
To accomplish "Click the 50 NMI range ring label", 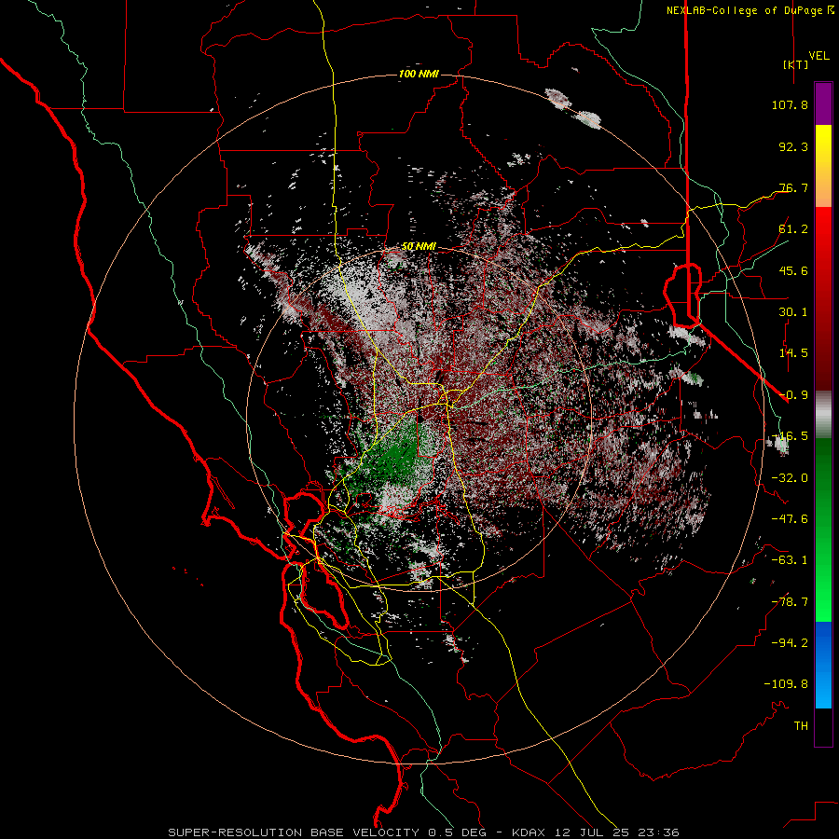I will (419, 247).
